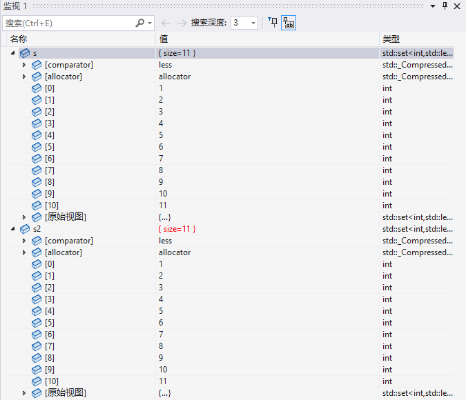Click cube icon of s element [5]
This screenshot has height=400, width=466.
pos(37,147)
